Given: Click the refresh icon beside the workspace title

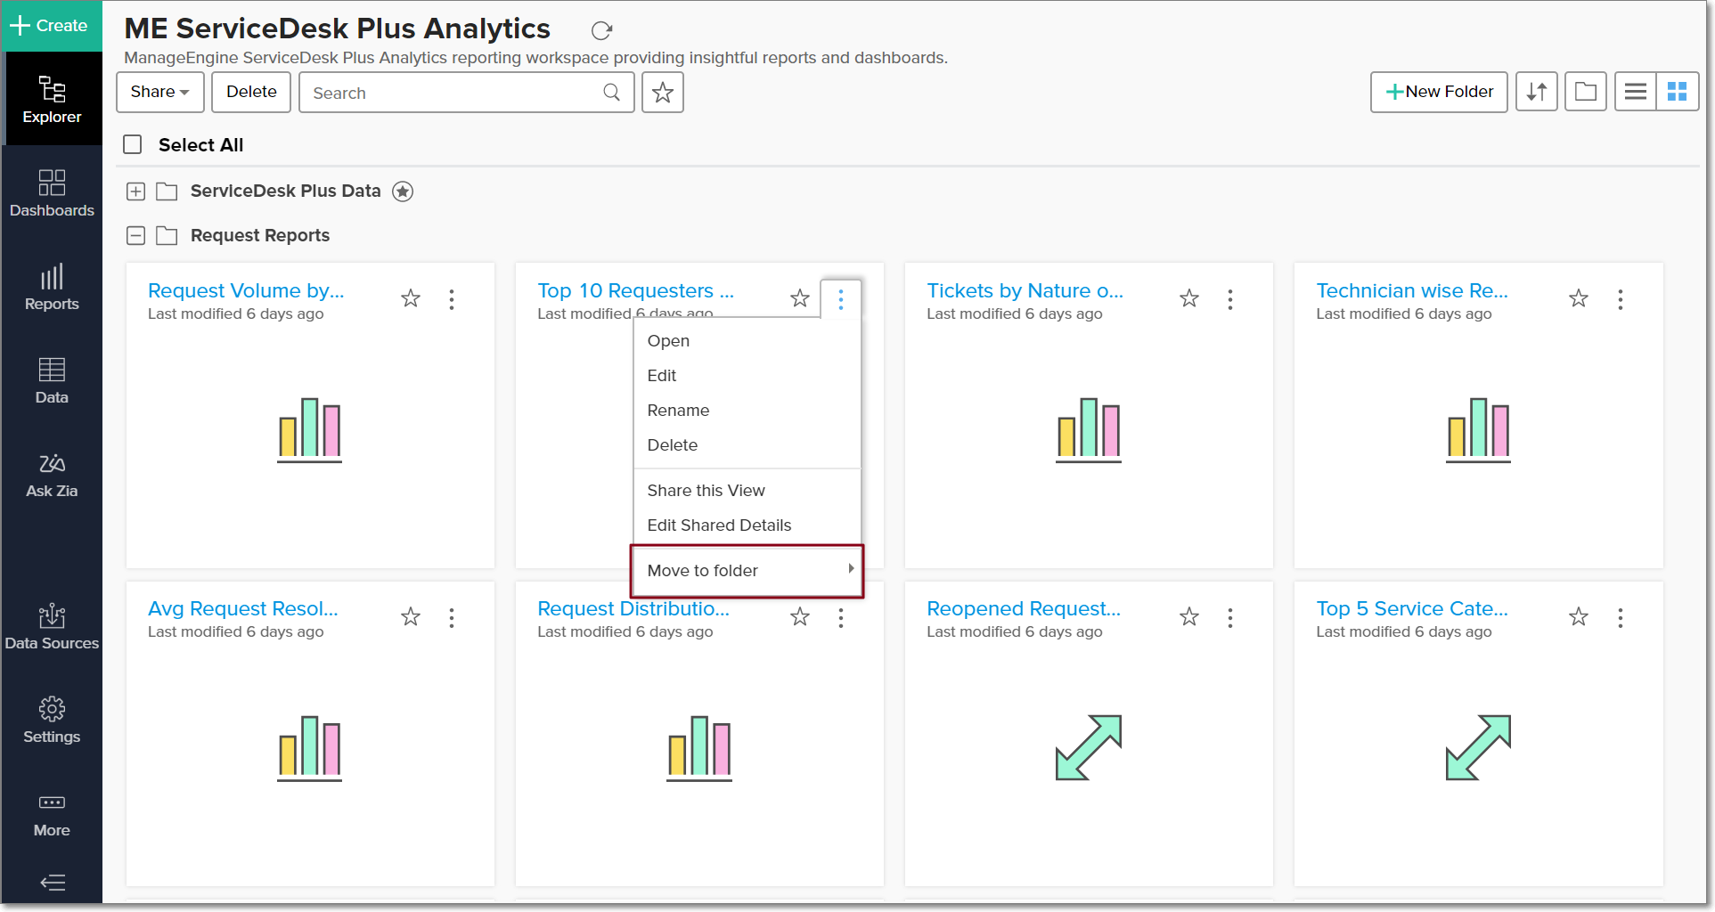Looking at the screenshot, I should (601, 31).
